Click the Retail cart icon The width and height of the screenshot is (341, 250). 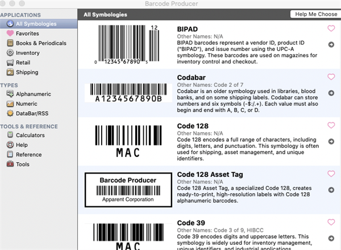tap(10, 62)
